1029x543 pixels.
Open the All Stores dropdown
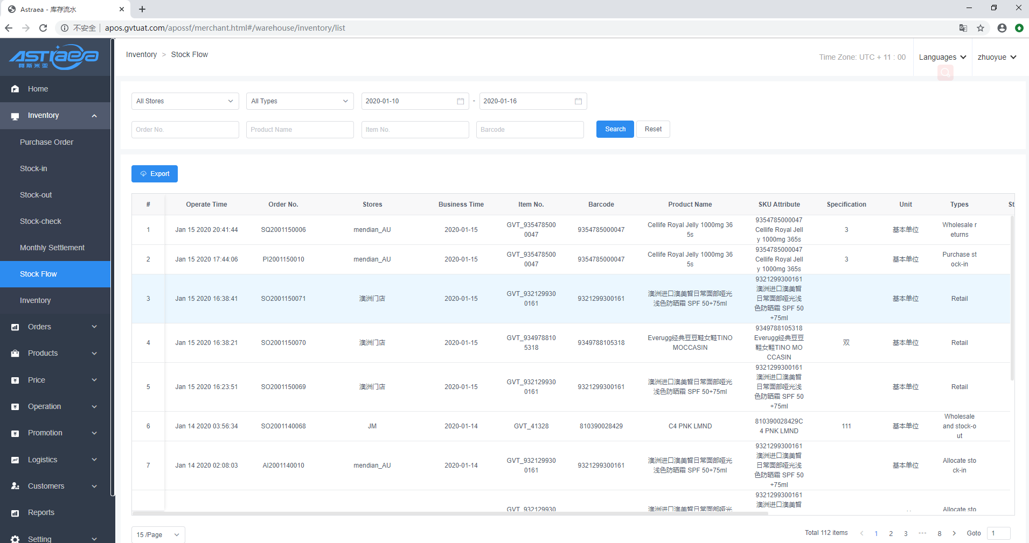pos(185,101)
